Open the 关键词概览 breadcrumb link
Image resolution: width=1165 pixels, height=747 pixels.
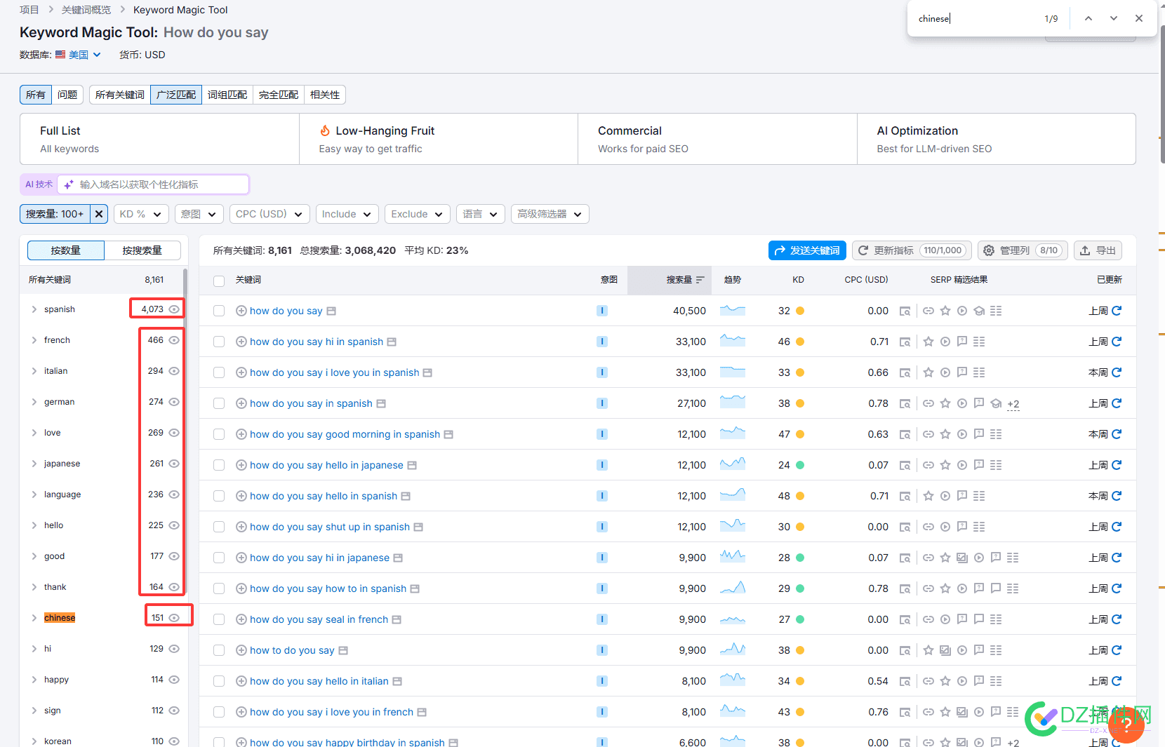86,10
